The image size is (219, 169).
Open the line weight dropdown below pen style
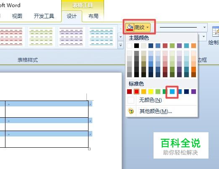(x=203, y=37)
